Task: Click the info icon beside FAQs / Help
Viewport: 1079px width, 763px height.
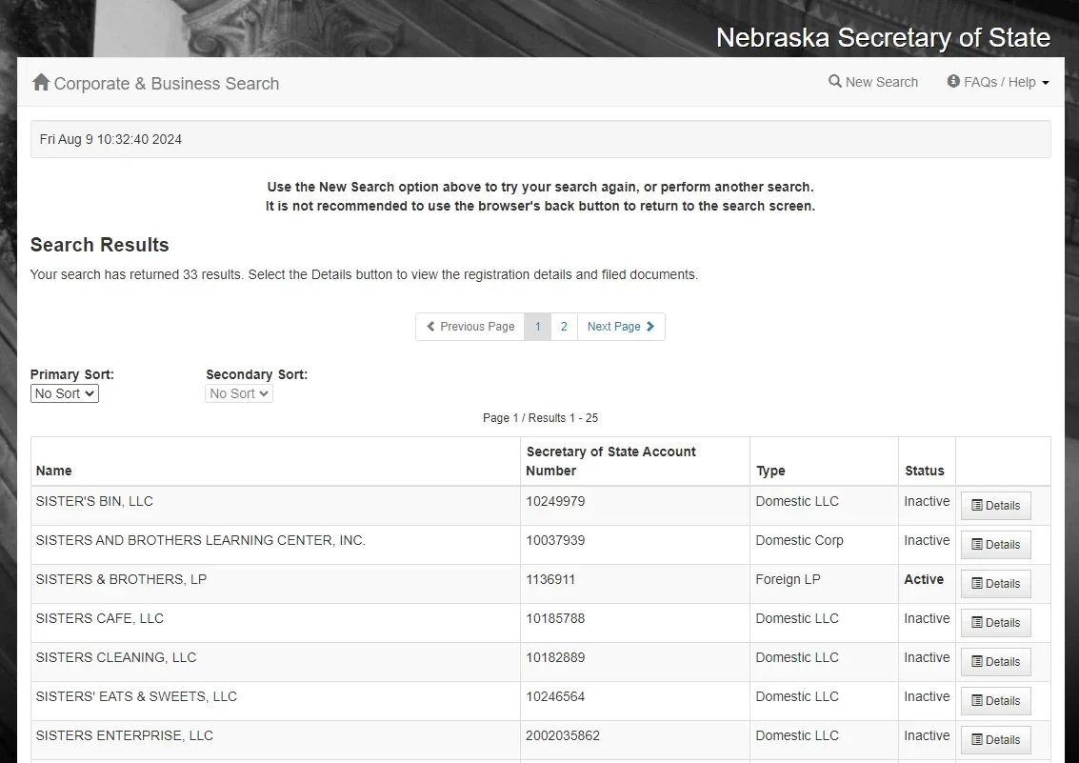Action: point(952,82)
